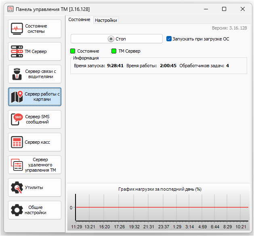Open the remote control icon for Сервер удаленного управления ТМ
The height and width of the screenshot is (236, 254).
point(17,165)
